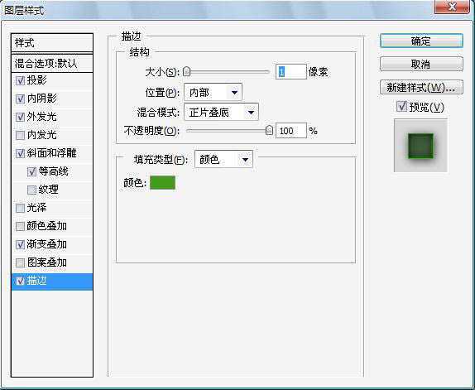Click the green stroke color swatch
The image size is (475, 390).
pyautogui.click(x=163, y=183)
